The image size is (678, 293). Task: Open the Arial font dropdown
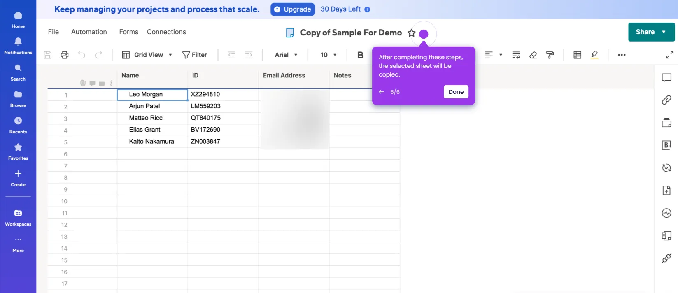click(x=286, y=55)
